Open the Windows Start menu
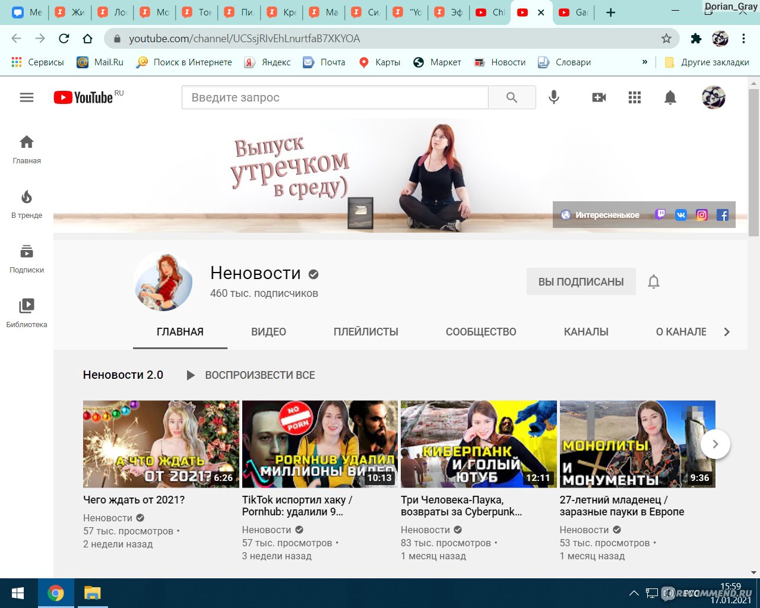 [x=18, y=593]
